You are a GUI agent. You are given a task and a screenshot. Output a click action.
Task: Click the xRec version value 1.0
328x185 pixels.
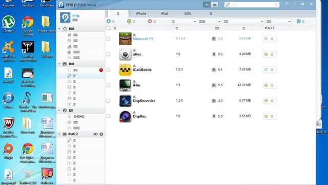178,54
